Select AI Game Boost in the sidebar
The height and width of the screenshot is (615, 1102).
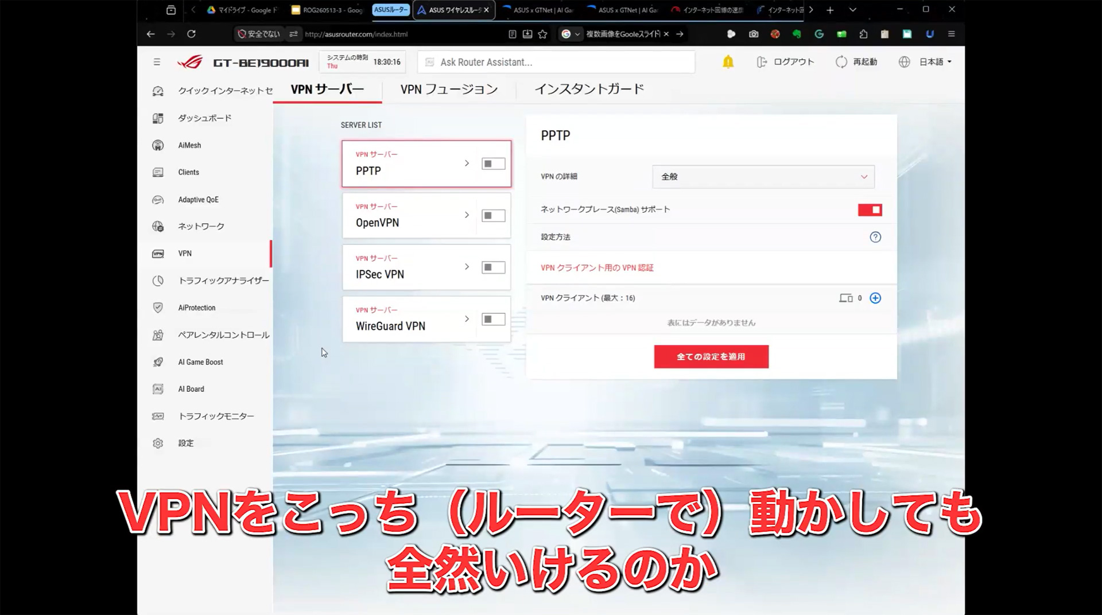pyautogui.click(x=200, y=362)
